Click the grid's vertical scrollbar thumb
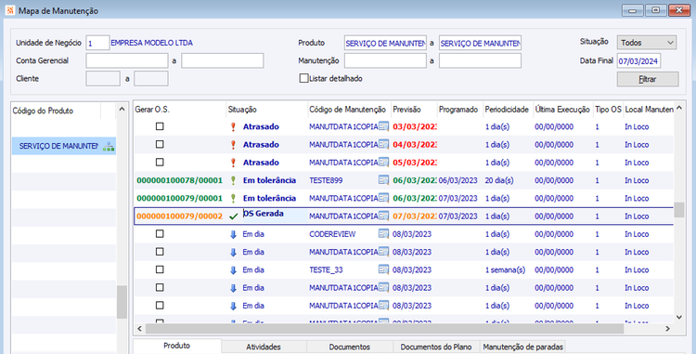The width and height of the screenshot is (696, 354). (678, 210)
